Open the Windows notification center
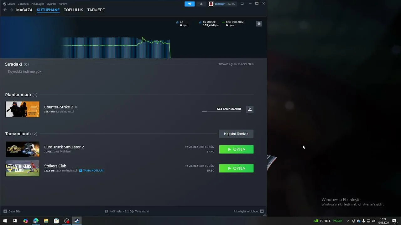The image size is (401, 225). [395, 221]
